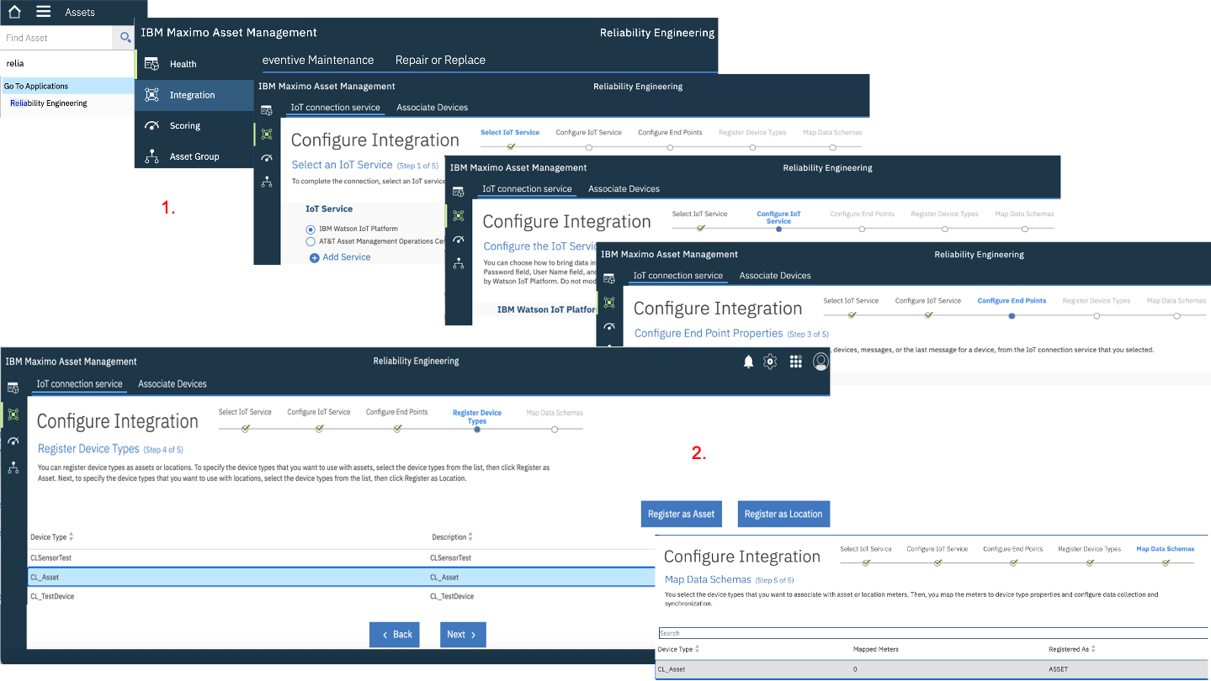
Task: Choose AT&T Asset Management Operations radio button
Action: click(x=311, y=241)
